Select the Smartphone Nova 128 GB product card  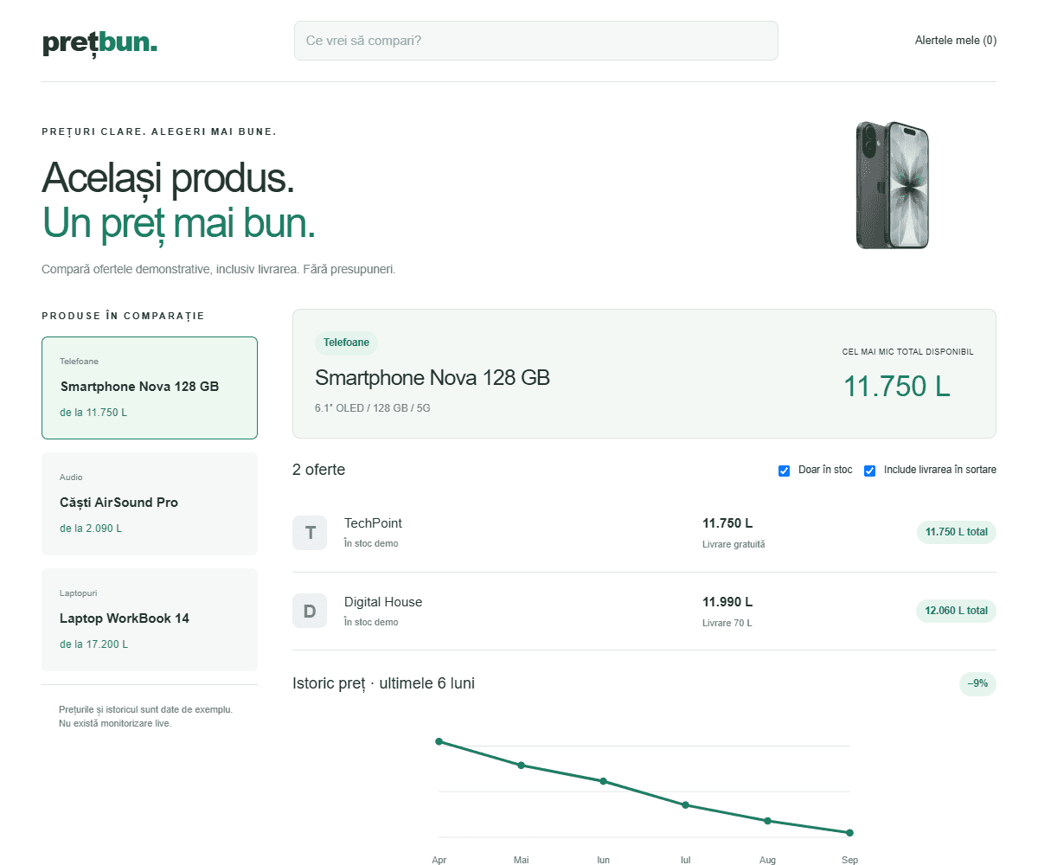[150, 388]
